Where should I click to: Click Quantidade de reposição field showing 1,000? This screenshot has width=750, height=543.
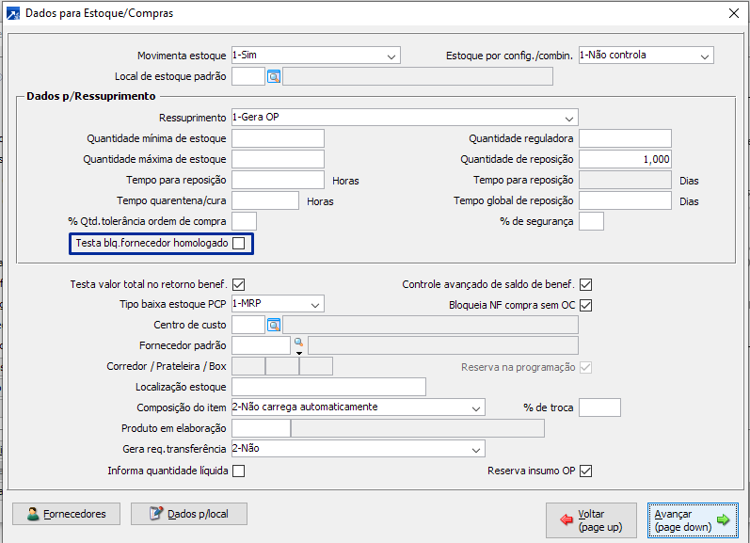tap(625, 159)
